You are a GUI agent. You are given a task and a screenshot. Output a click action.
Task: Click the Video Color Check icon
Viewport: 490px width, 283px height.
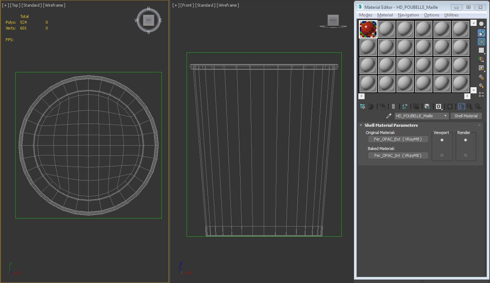click(x=481, y=59)
